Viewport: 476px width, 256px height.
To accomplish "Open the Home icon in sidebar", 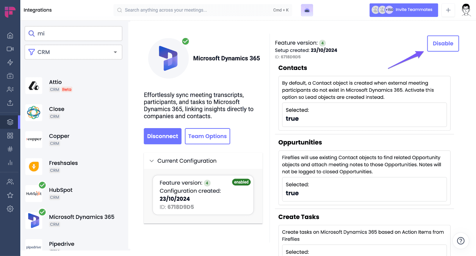I will [10, 36].
